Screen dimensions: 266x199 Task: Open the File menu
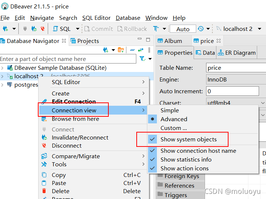click(x=5, y=18)
